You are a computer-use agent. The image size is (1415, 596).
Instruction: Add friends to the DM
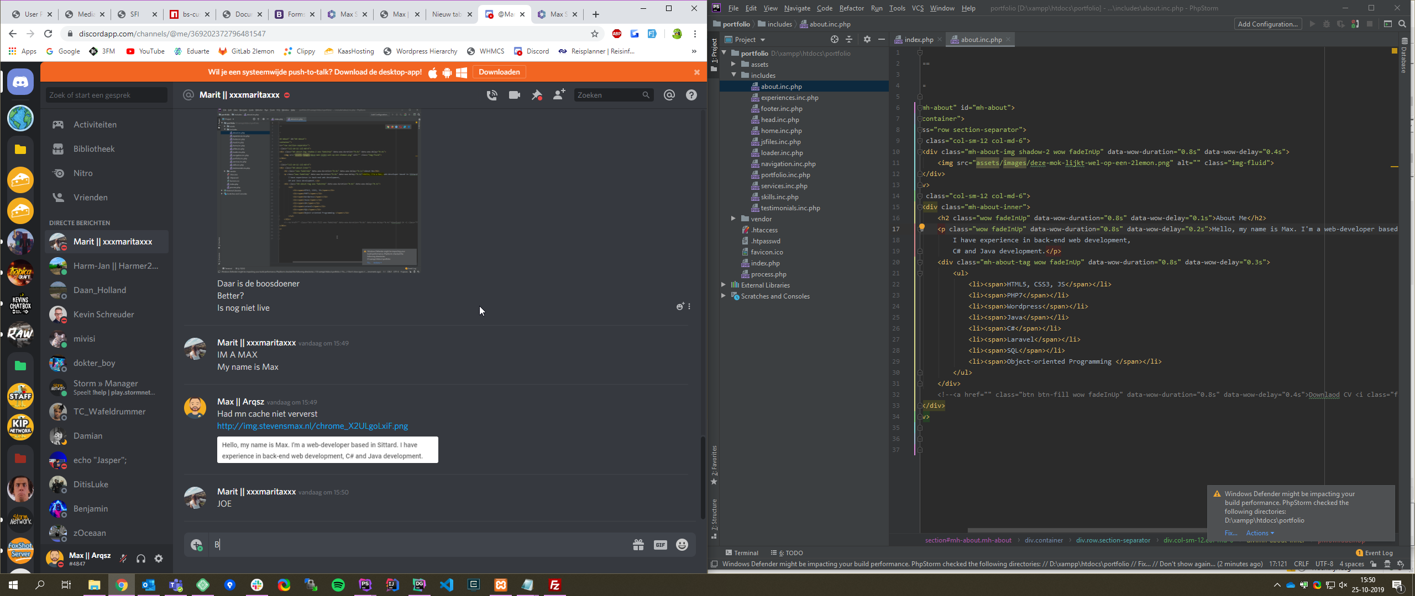[x=559, y=95]
